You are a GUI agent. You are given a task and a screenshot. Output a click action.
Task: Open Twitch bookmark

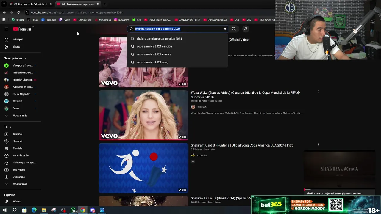click(x=65, y=20)
